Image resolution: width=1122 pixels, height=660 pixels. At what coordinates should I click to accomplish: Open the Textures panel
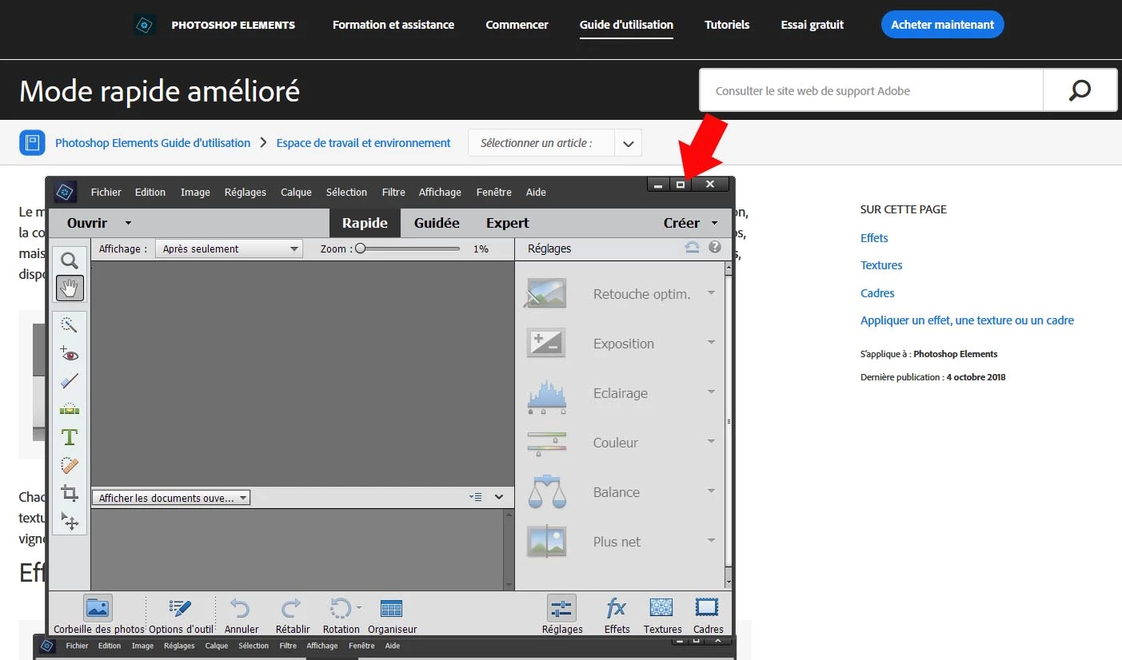point(662,614)
